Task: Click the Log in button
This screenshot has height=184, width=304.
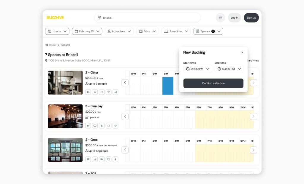Action: pyautogui.click(x=235, y=17)
